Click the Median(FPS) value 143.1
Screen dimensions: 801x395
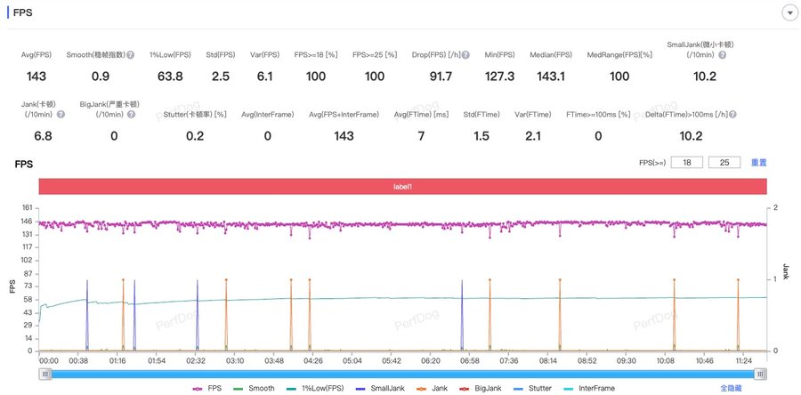tap(551, 77)
